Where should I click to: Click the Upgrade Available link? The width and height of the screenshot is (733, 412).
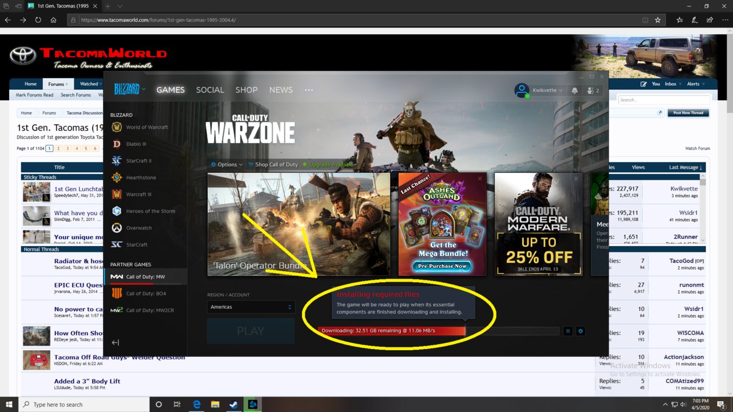(328, 164)
